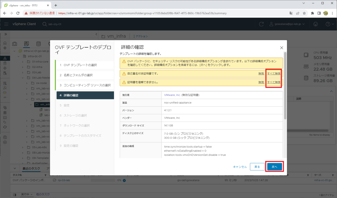Cancel the OVF import task at 0%

[124, 180]
